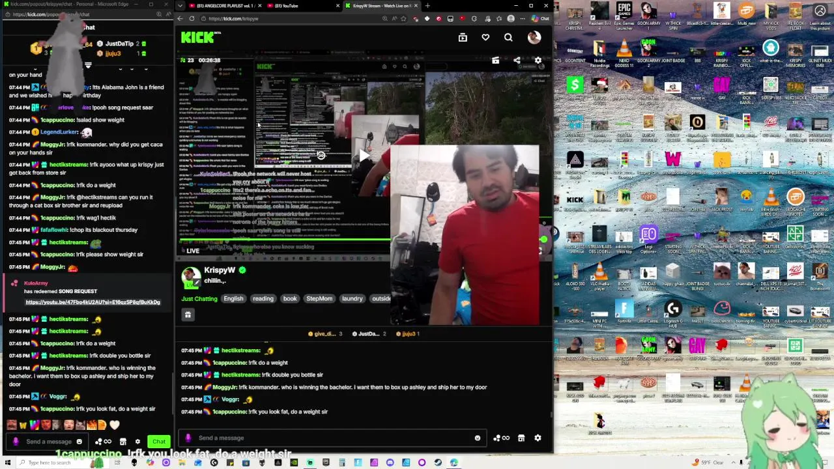
Task: Click shop icon in popout chat window
Action: 122,442
